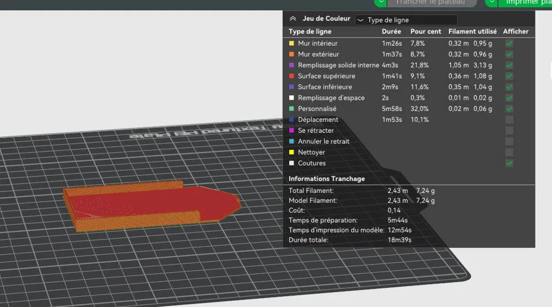Click the green Personnalisé color swatch

click(x=291, y=109)
